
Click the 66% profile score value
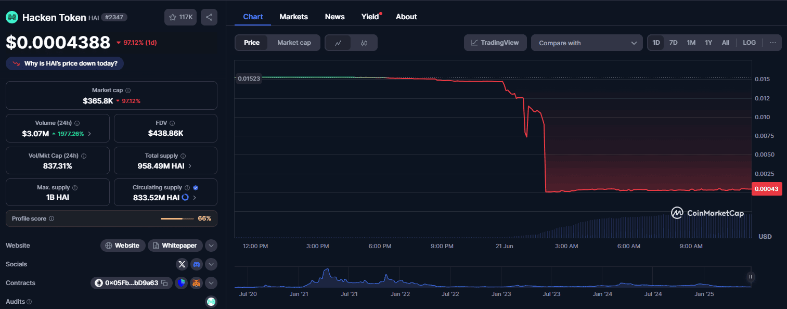click(204, 219)
